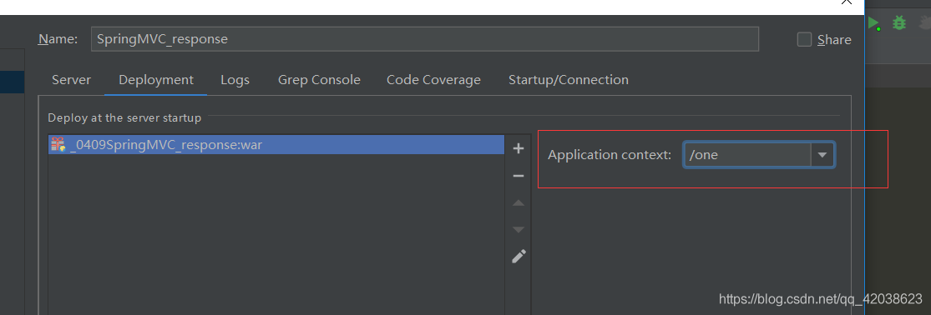Move the artifact down with down arrow
This screenshot has width=931, height=315.
coord(519,230)
